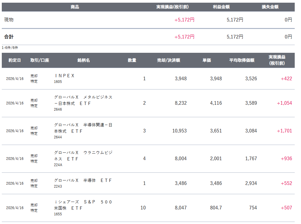Image resolution: width=301 pixels, height=224 pixels.
Task: Click the 取引/口座 column header
Action: pos(39,60)
